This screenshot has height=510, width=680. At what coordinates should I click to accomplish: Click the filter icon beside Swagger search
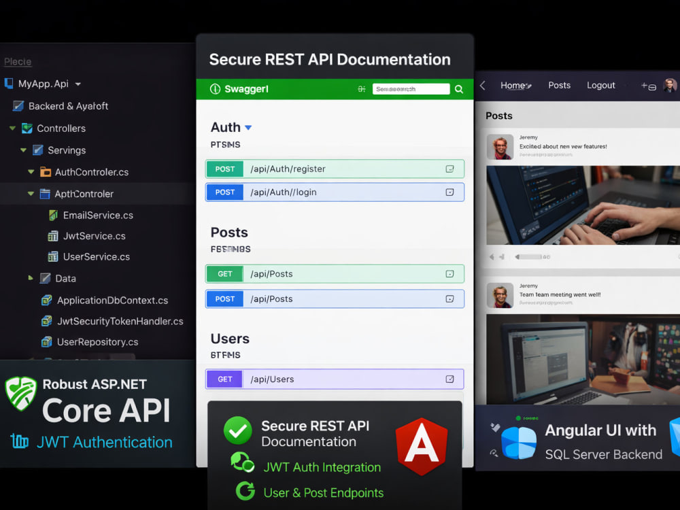pos(361,89)
